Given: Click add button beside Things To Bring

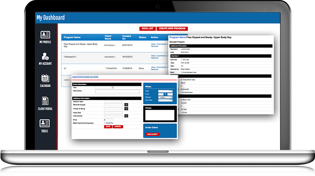Looking at the screenshot, I should point(126,108).
